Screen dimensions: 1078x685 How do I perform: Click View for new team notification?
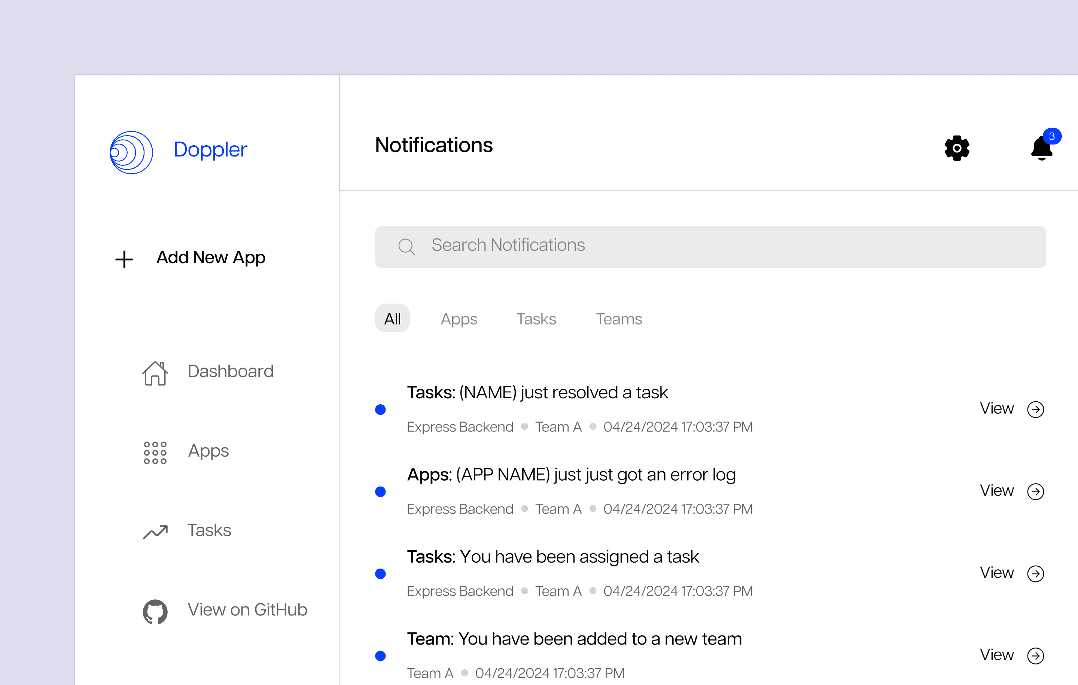pyautogui.click(x=996, y=655)
